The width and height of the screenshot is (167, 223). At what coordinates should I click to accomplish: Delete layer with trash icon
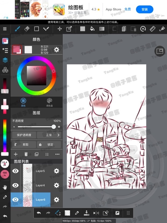[26, 154]
